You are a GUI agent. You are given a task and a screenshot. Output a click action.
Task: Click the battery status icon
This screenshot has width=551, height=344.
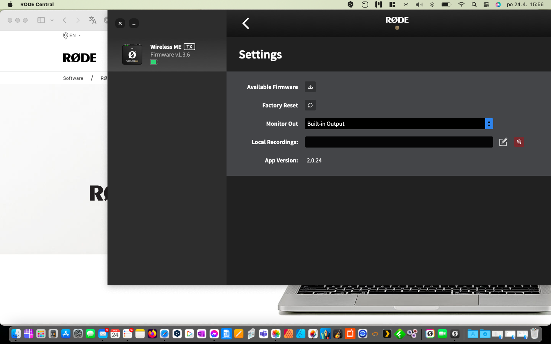(x=446, y=5)
